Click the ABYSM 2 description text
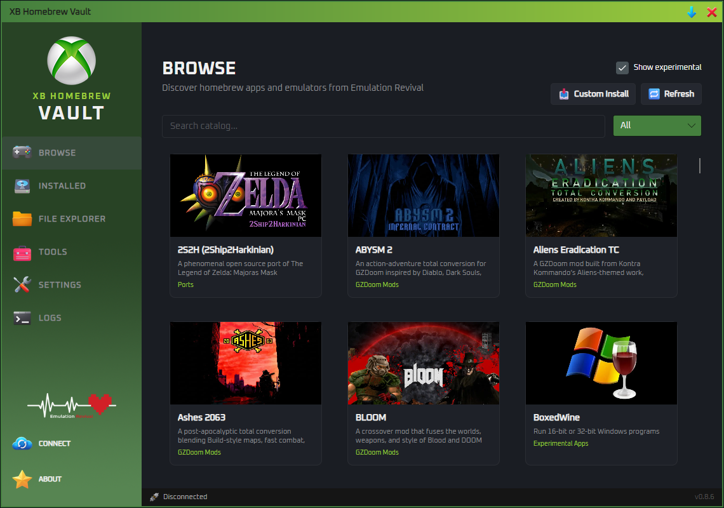The height and width of the screenshot is (508, 724). [x=420, y=269]
